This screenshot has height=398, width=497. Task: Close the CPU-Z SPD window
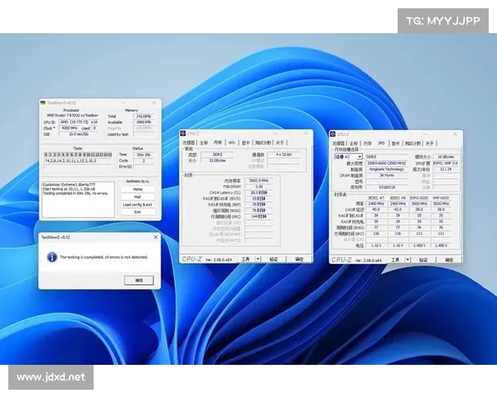pos(455,133)
